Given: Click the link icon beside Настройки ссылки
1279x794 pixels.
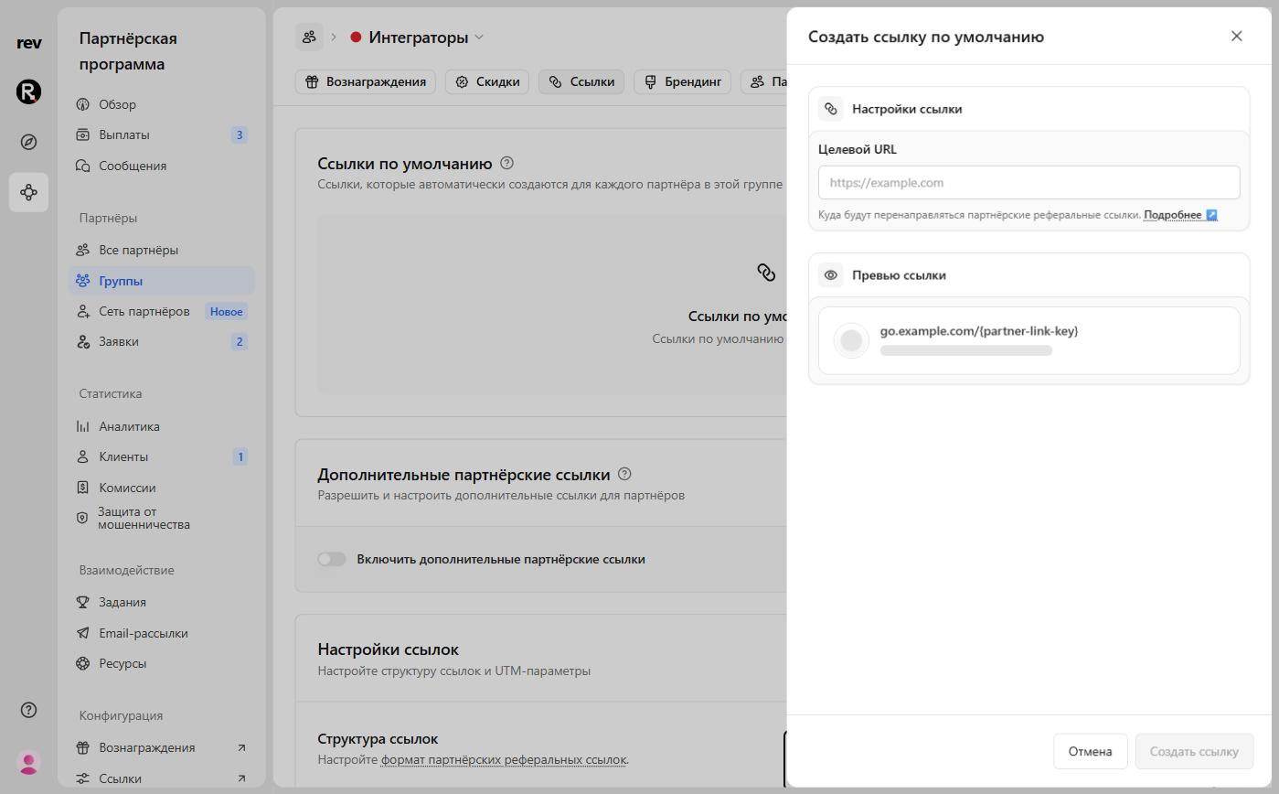Looking at the screenshot, I should pos(830,109).
